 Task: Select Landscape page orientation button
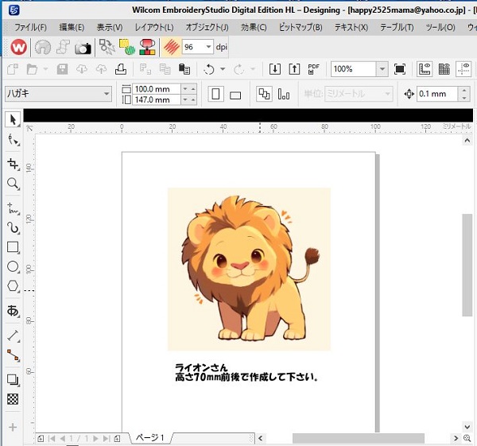click(x=235, y=95)
